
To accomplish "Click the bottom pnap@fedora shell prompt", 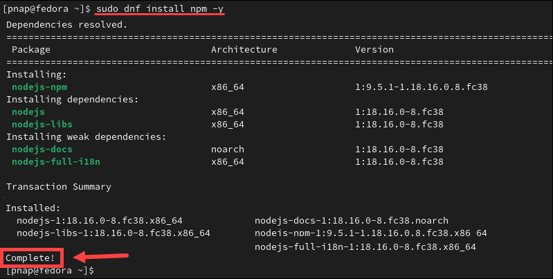I will coord(50,271).
